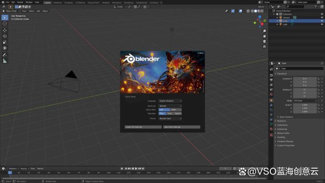Expand the Viewport Display panel

pos(285,141)
